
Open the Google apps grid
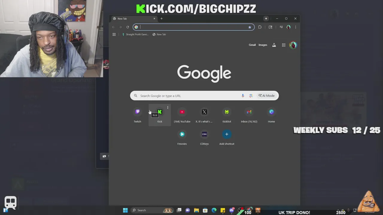pos(283,45)
